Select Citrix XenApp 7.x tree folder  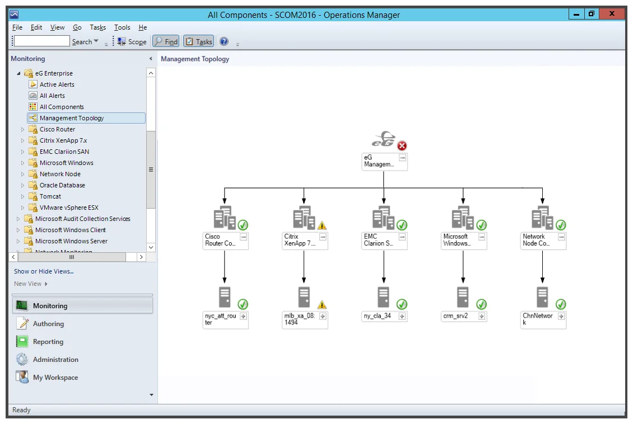coord(63,140)
